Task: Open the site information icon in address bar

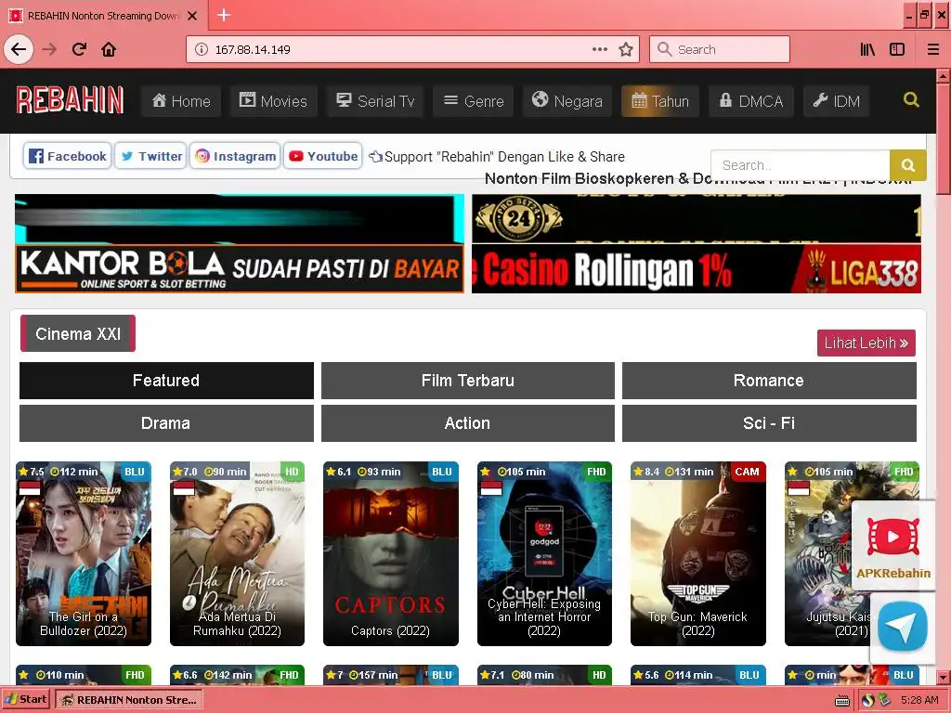Action: [x=202, y=49]
